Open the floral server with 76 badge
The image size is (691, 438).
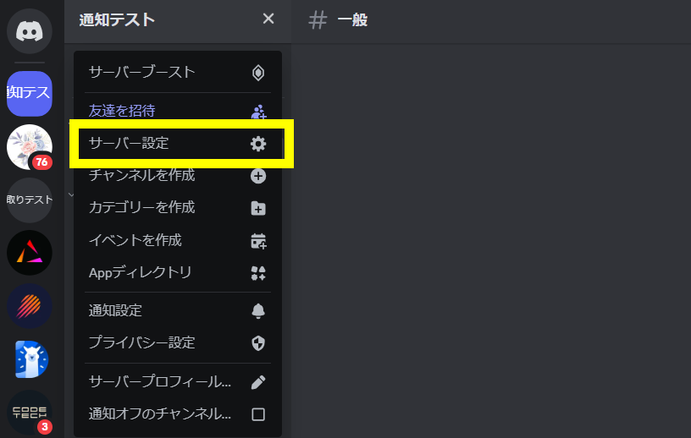point(30,147)
